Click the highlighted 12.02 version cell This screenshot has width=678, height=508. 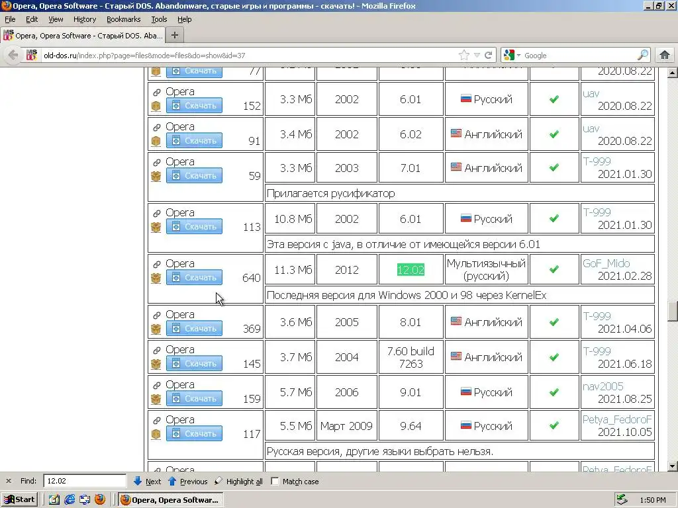click(411, 270)
